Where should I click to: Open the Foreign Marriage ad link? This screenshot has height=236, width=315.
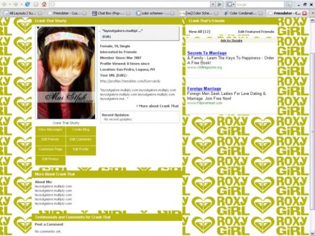(204, 88)
